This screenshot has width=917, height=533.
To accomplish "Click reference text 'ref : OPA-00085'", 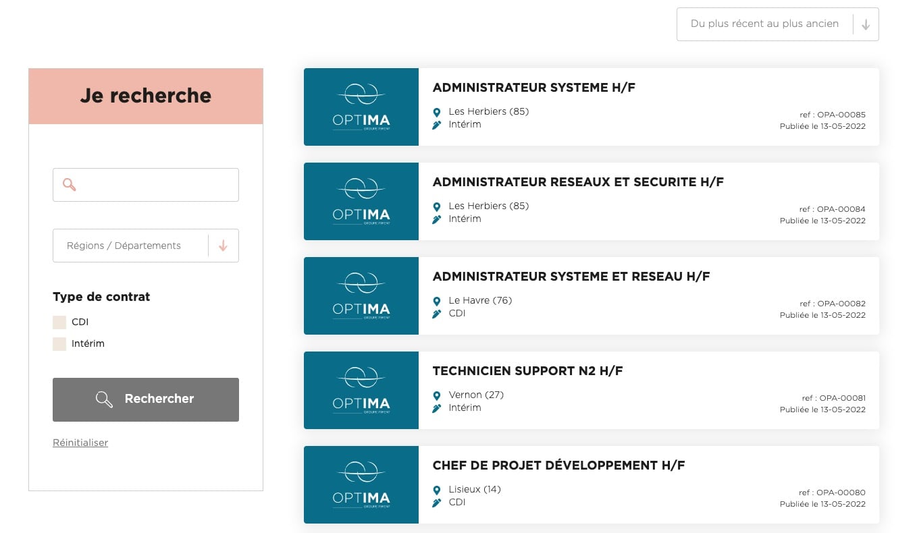I will pos(832,115).
